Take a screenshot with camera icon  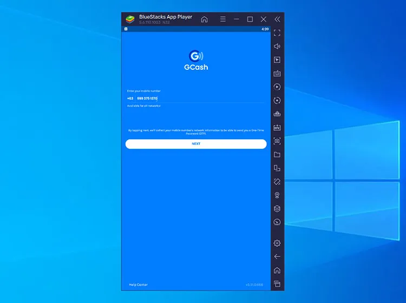point(277,141)
